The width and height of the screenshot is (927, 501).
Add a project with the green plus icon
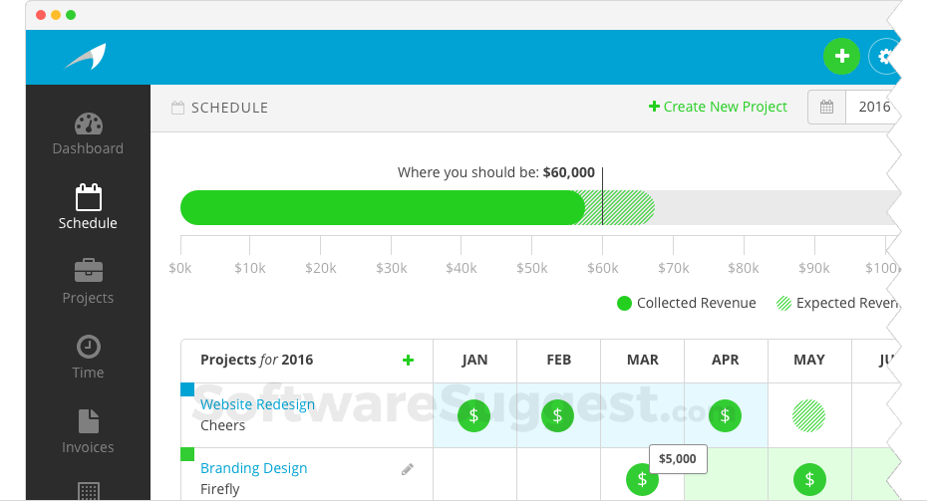(x=408, y=361)
